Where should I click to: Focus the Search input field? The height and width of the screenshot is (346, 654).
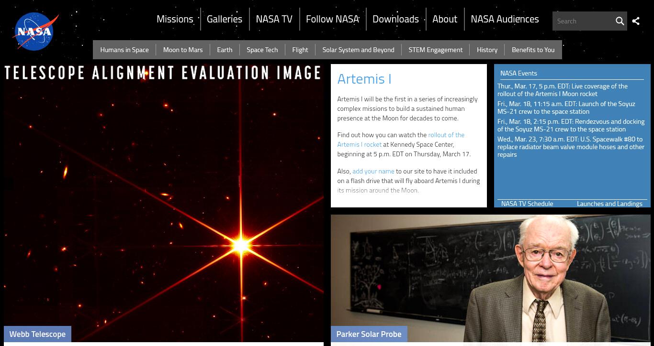pos(583,21)
